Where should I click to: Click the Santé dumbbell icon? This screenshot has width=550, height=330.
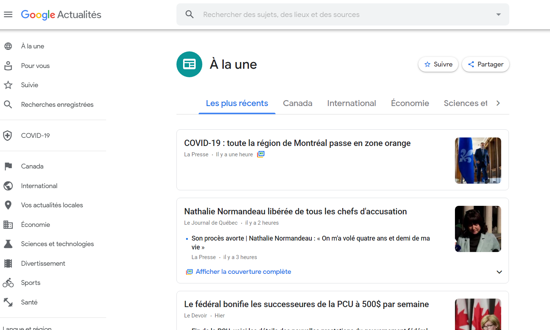click(8, 302)
